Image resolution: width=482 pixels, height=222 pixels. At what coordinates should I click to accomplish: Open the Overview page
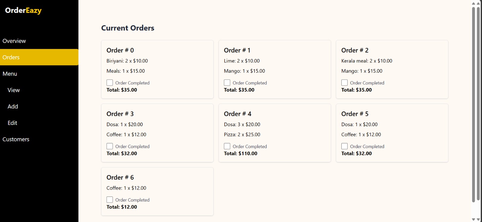(14, 41)
